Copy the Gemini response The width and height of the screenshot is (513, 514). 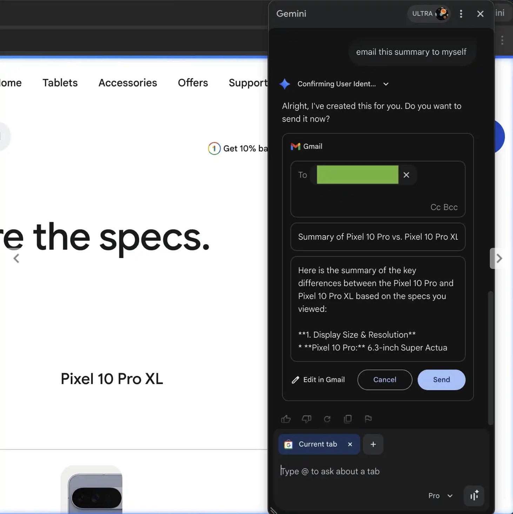point(348,419)
